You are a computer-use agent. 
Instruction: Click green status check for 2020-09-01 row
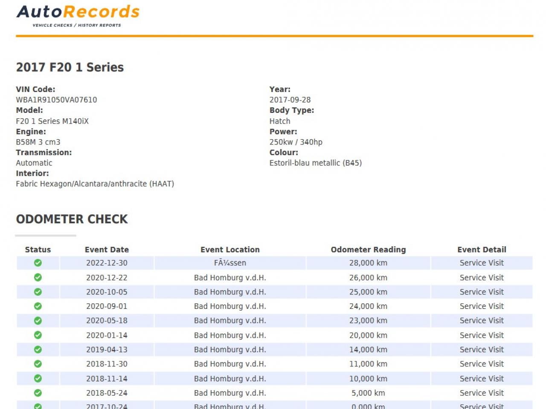click(38, 306)
